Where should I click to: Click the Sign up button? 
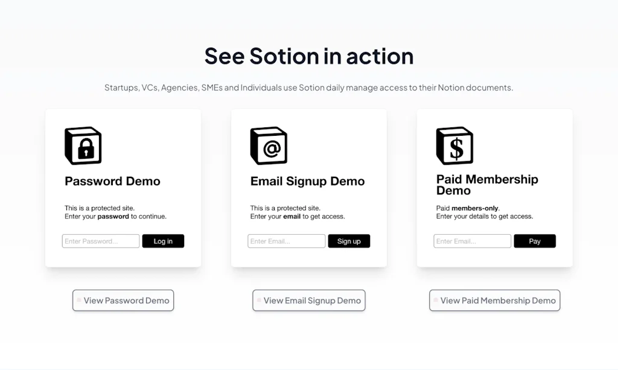[x=349, y=241]
